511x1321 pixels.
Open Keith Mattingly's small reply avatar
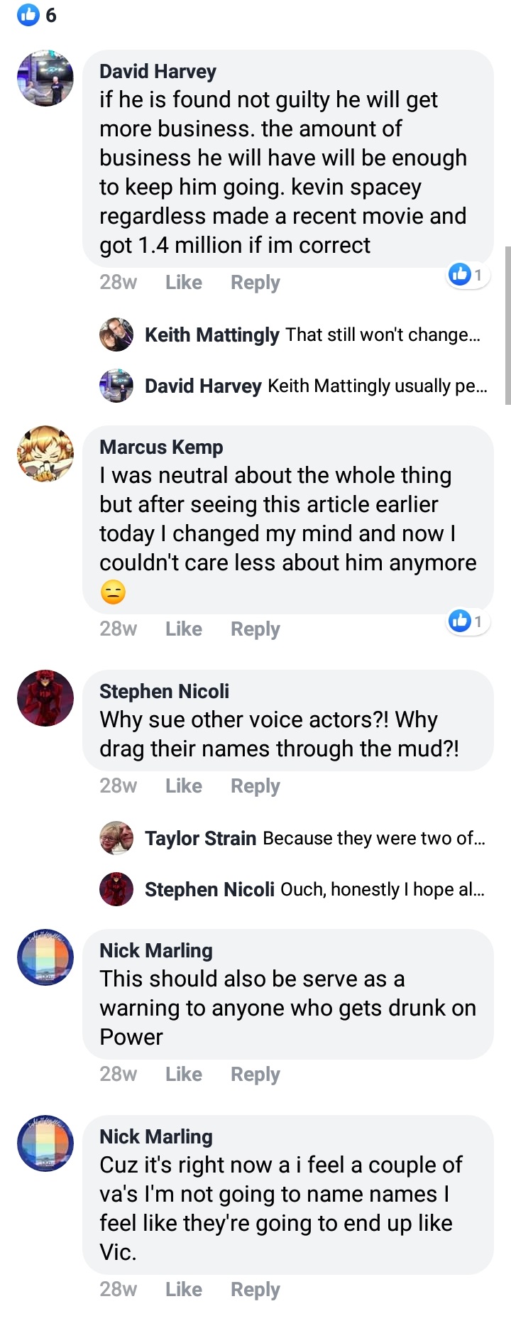point(116,335)
